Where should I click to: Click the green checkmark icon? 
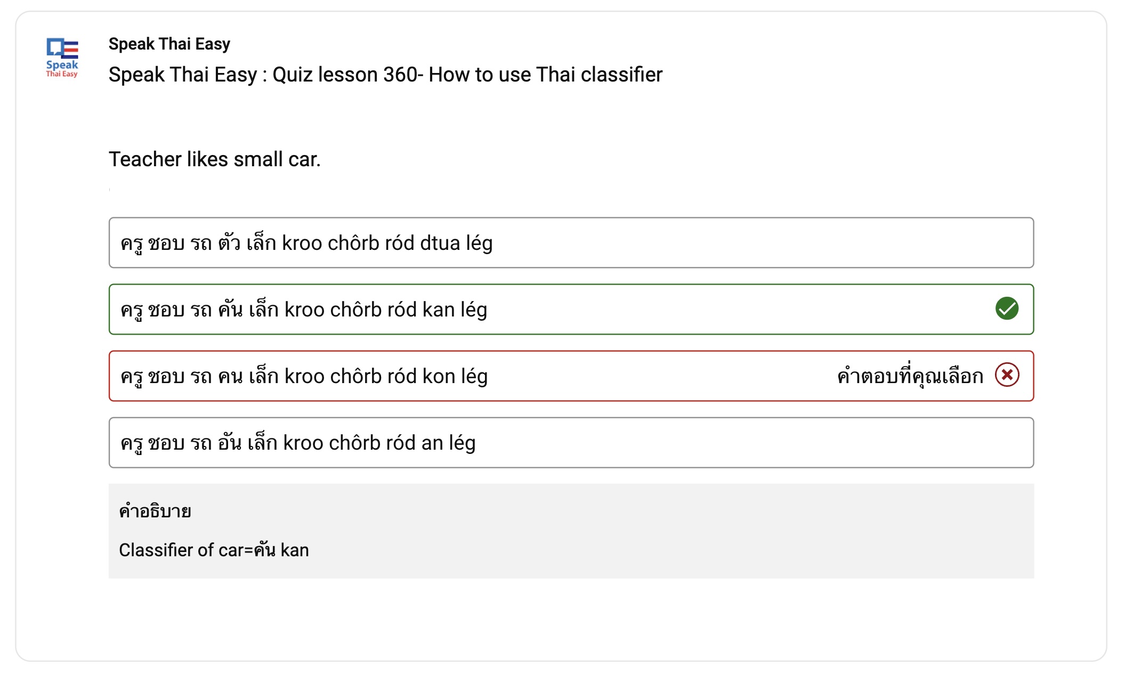point(1007,308)
